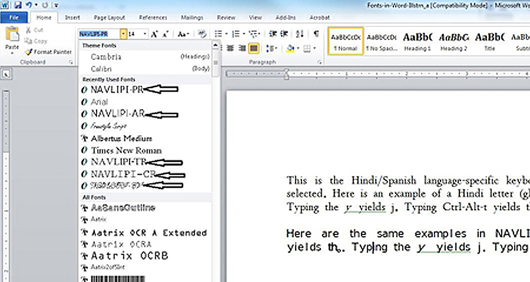The image size is (530, 282).
Task: Click the indent marker on horizontal ruler
Action: click(286, 74)
